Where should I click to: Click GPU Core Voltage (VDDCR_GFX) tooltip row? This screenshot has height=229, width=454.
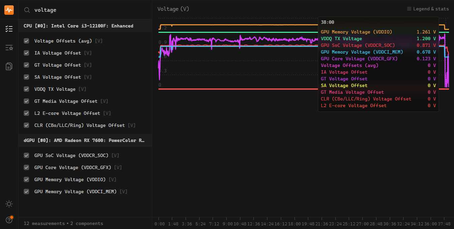coord(378,59)
